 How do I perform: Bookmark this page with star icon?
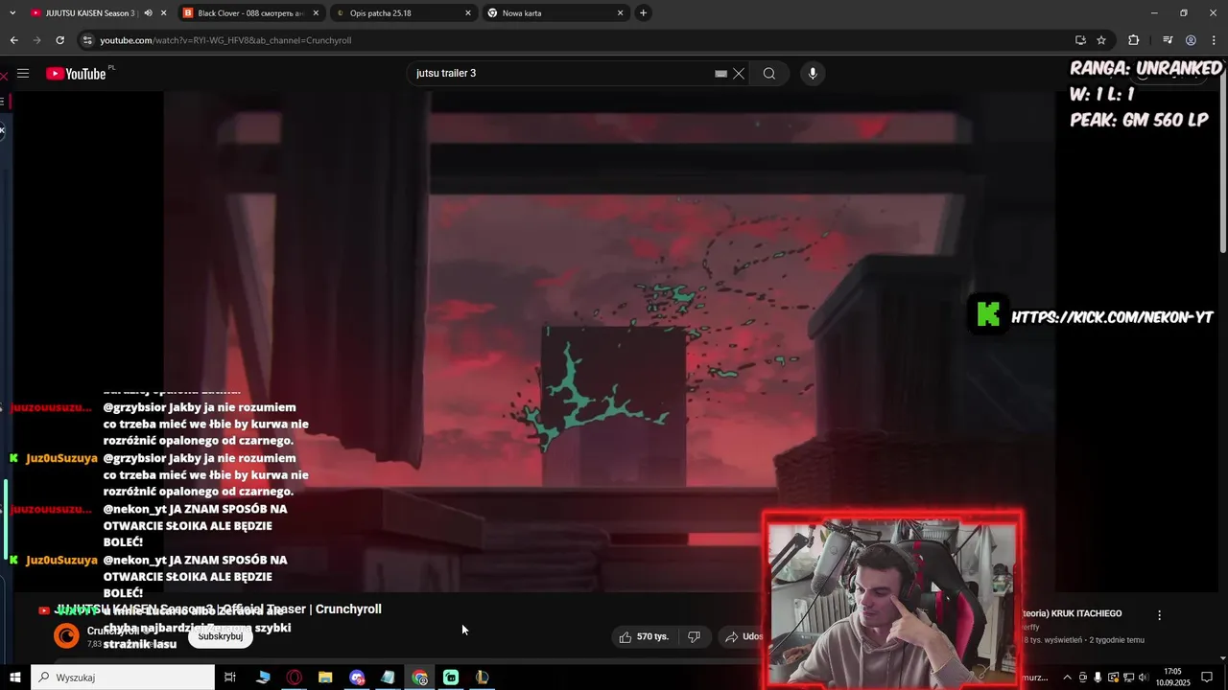pyautogui.click(x=1101, y=40)
